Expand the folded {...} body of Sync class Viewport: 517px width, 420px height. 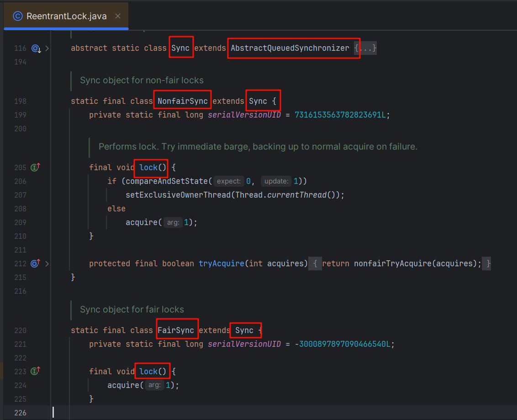pos(365,48)
